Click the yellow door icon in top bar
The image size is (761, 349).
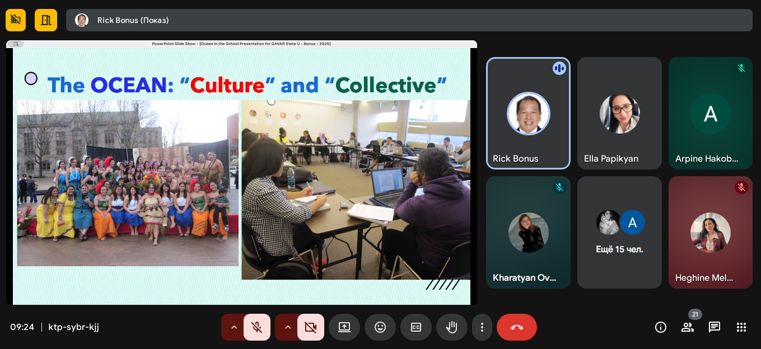46,20
